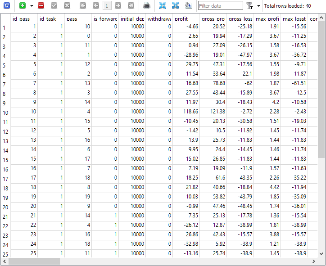
Task: Sort by the is_forward column header
Action: click(x=105, y=19)
